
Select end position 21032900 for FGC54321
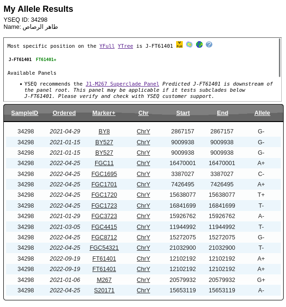click(x=222, y=248)
